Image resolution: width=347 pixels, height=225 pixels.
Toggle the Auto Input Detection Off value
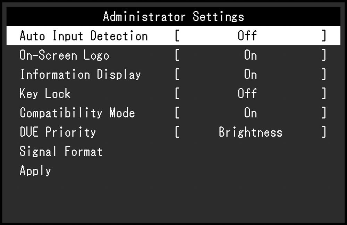[247, 36]
